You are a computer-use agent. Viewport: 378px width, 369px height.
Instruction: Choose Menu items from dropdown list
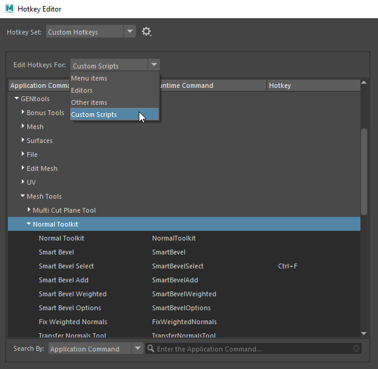coord(114,78)
